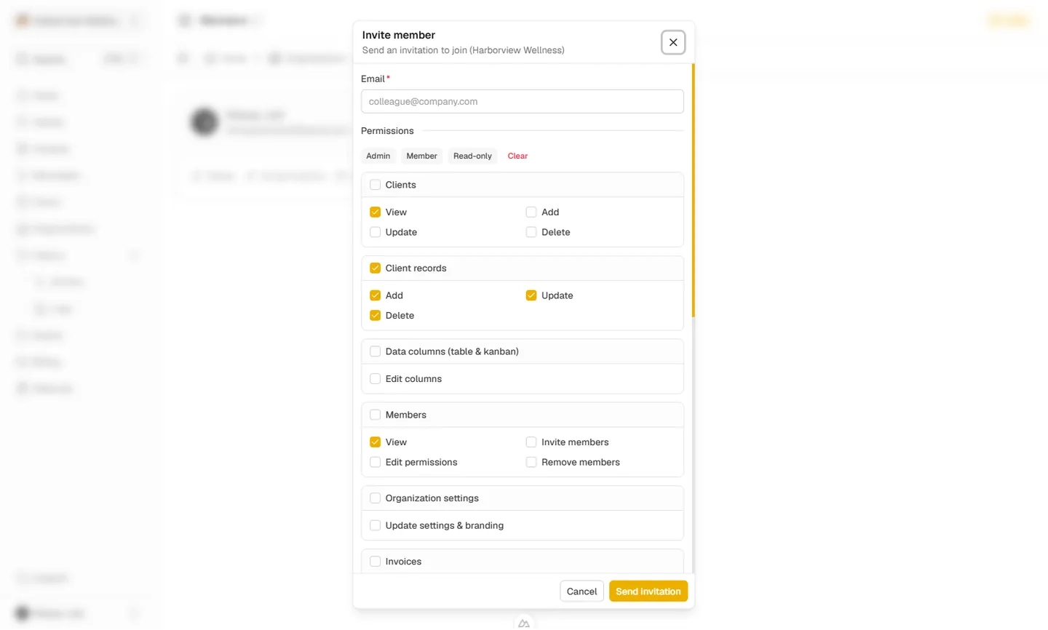Enable the Edit columns permission

[375, 379]
